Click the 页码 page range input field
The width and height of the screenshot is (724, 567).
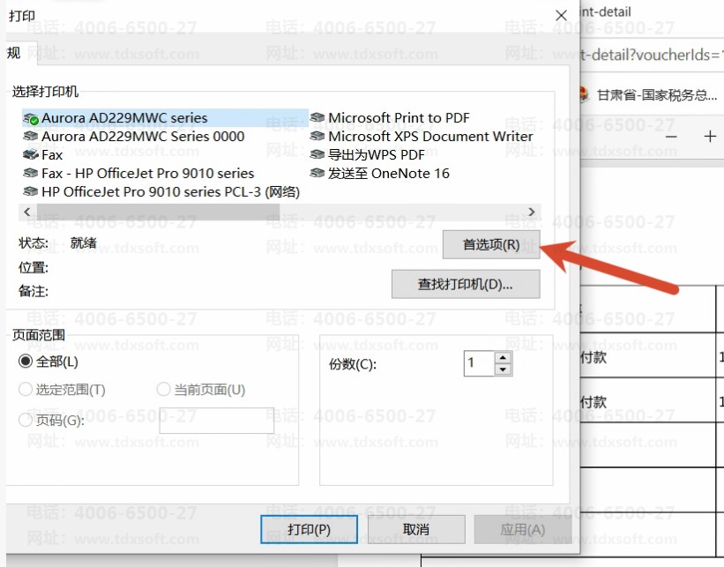pyautogui.click(x=217, y=421)
